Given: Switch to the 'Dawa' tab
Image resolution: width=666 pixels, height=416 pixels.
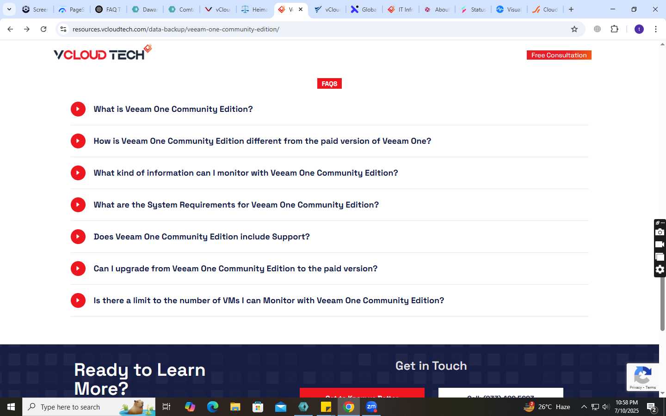Looking at the screenshot, I should pos(145,9).
